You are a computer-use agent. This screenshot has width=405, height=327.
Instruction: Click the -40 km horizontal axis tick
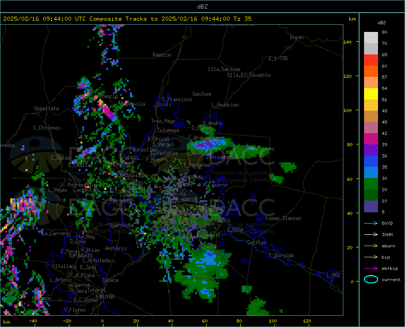(33, 321)
